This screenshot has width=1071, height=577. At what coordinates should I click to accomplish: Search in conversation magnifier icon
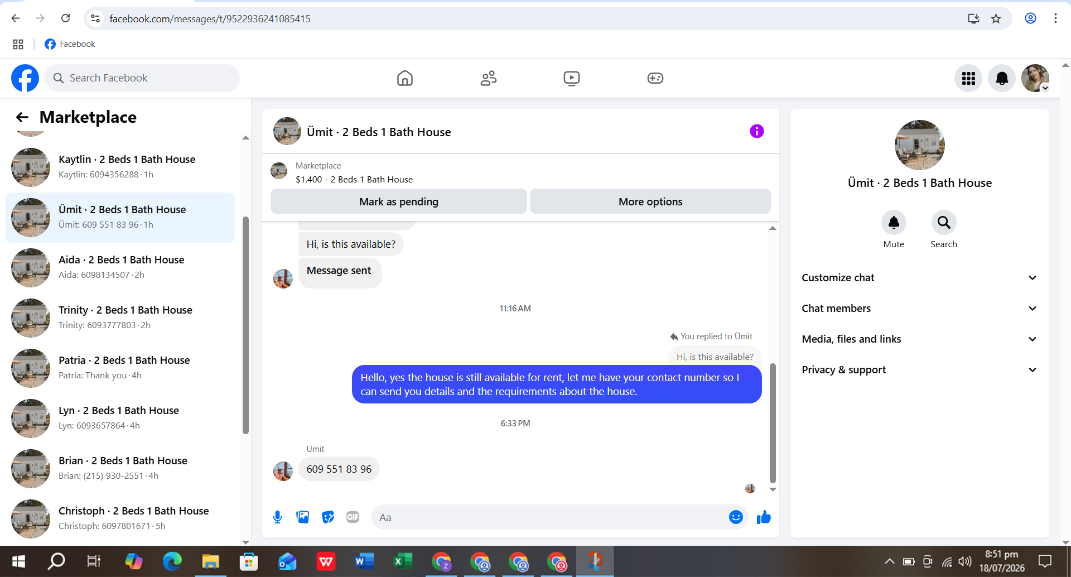[x=944, y=223]
